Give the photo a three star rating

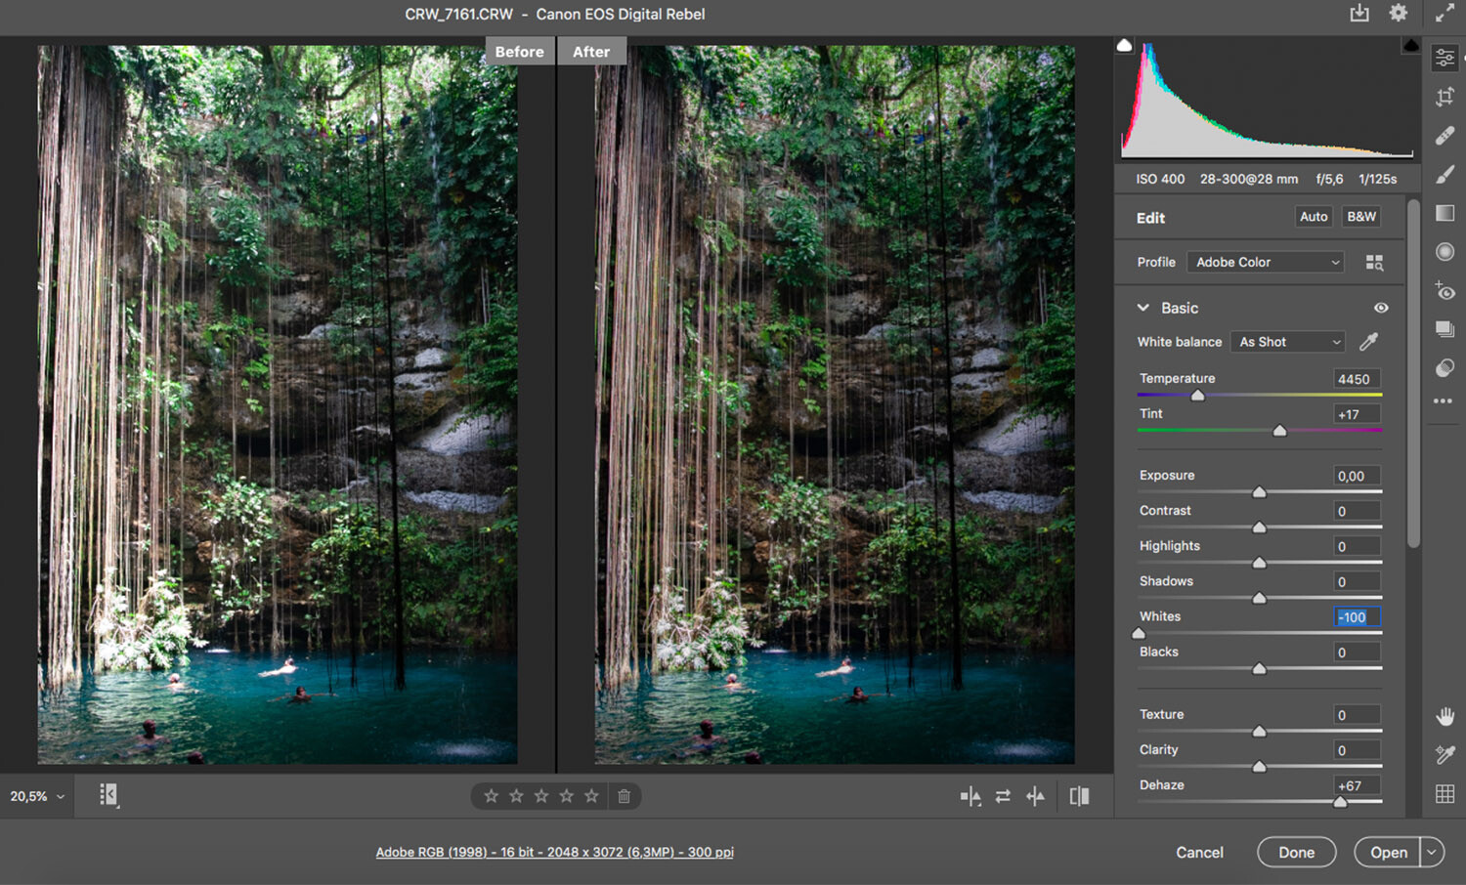[541, 796]
